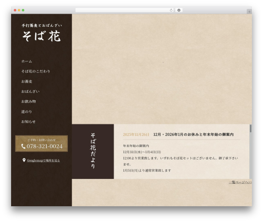Click the browser download icon button
The height and width of the screenshot is (222, 263).
[179, 10]
